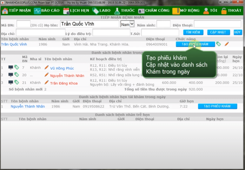Click the green tag icon for Trần Quốc Vĩnh

click(x=219, y=44)
